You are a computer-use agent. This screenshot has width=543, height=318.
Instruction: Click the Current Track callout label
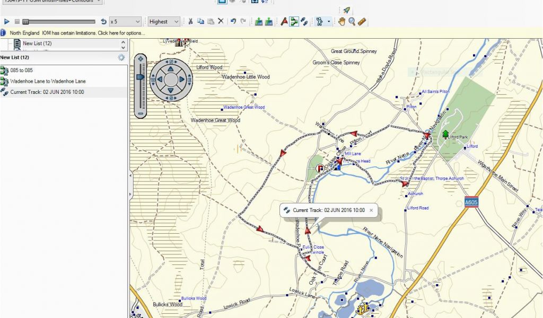329,210
